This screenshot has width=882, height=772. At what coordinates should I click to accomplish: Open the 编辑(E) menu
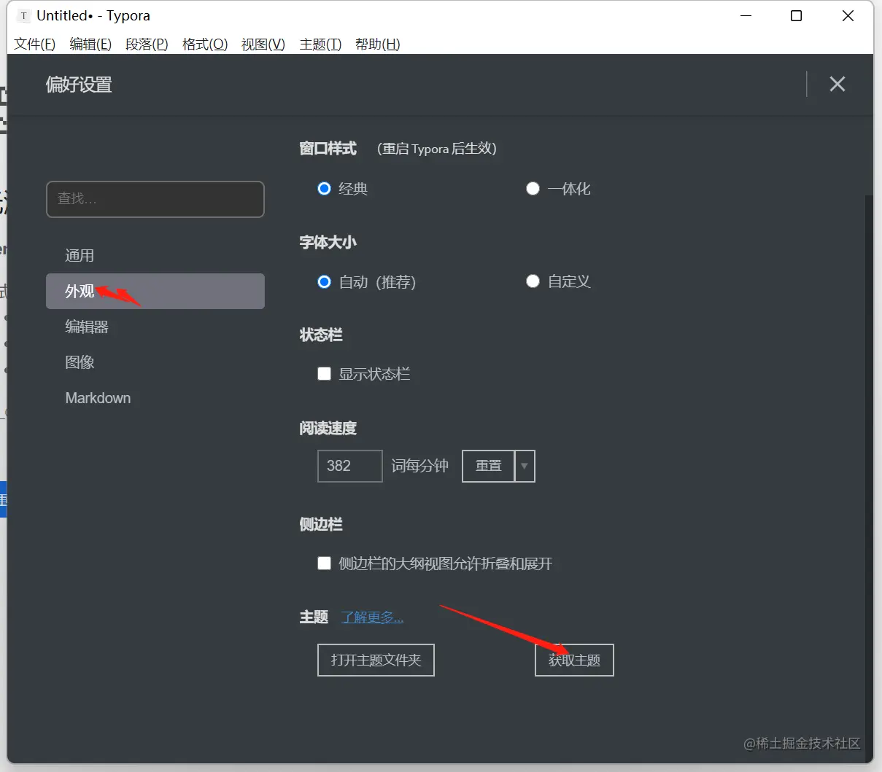(90, 44)
